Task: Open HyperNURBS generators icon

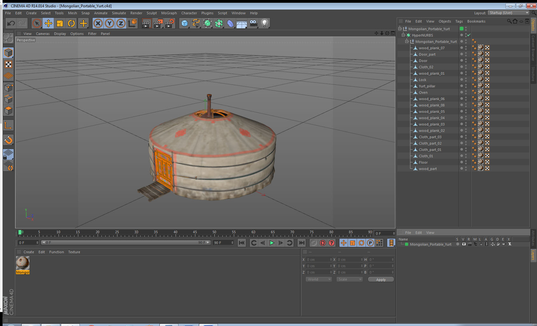Action: [207, 23]
